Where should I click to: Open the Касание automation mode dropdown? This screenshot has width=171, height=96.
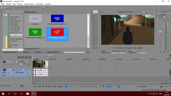point(27,72)
